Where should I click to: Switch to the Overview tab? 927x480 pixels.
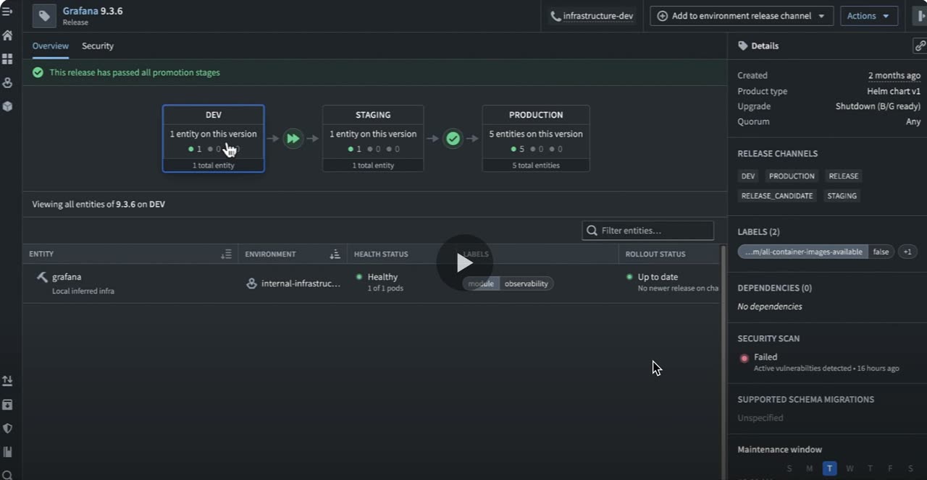click(50, 46)
